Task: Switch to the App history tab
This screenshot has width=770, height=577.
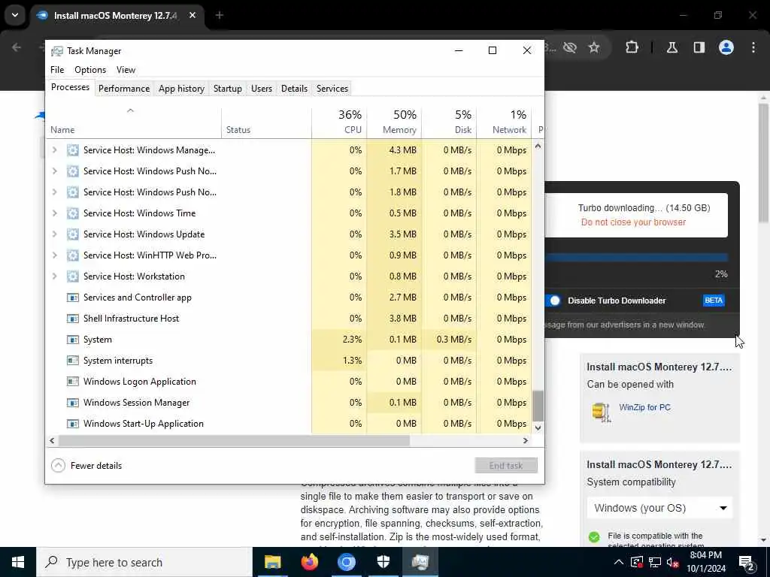Action: (x=181, y=89)
